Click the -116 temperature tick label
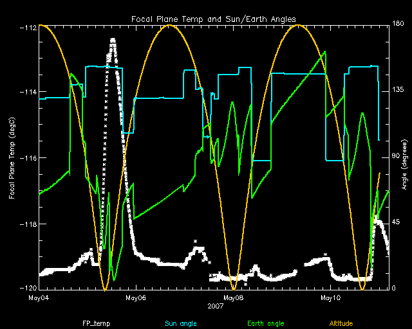The image size is (412, 329). point(28,158)
